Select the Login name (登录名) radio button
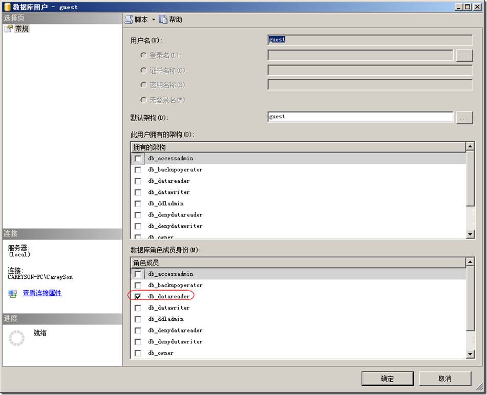This screenshot has height=395, width=487. pyautogui.click(x=143, y=55)
